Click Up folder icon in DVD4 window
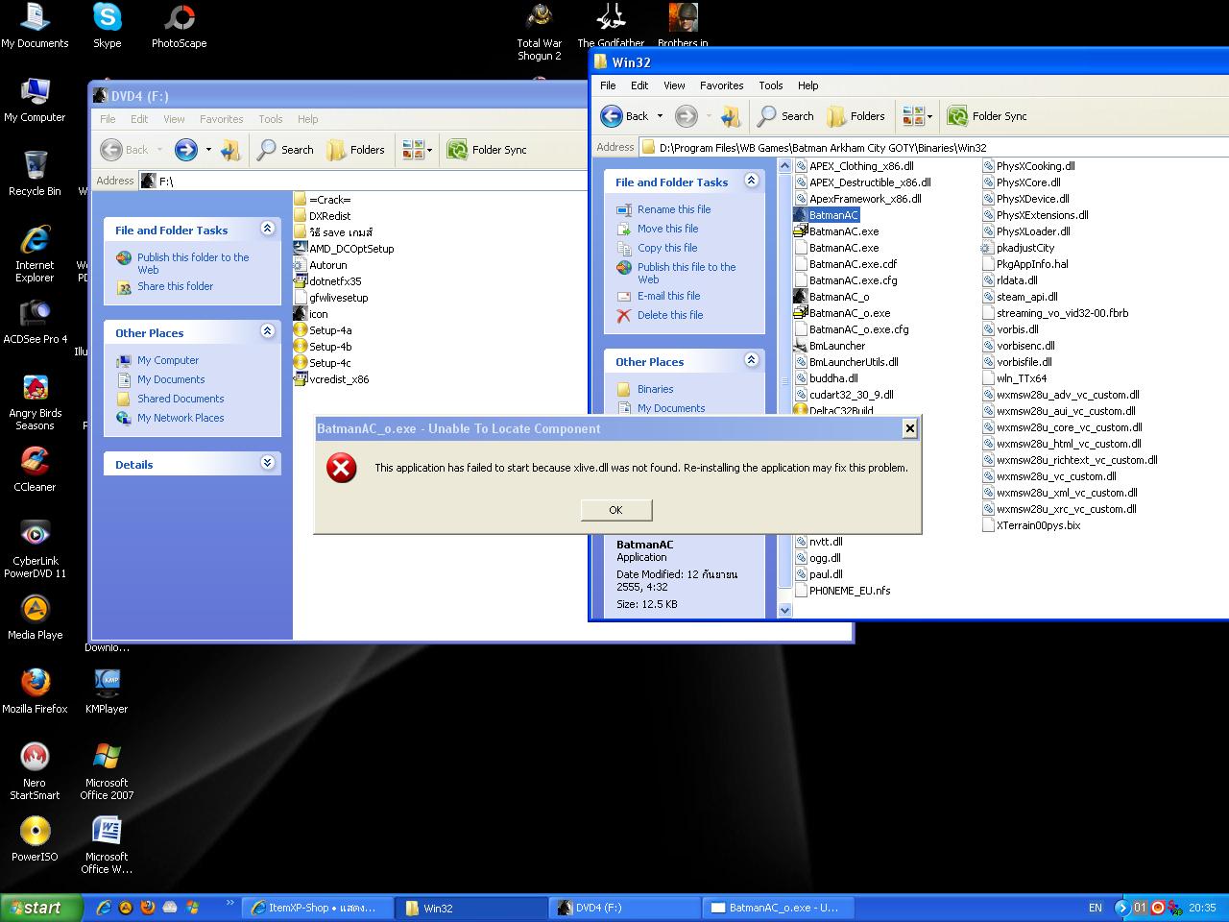Screen dimensions: 1229x922 (230, 150)
